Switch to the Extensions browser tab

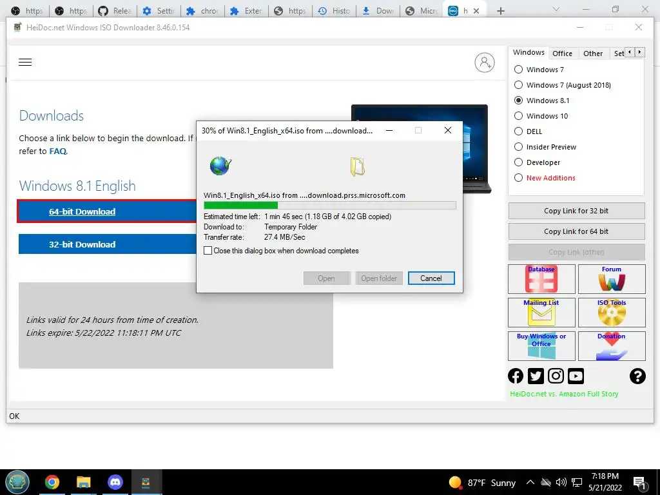point(247,11)
